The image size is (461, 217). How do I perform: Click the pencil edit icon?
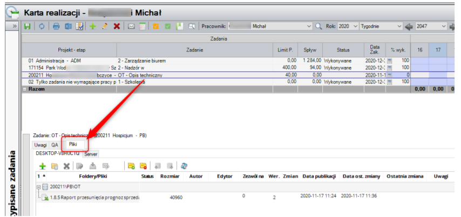(x=105, y=26)
